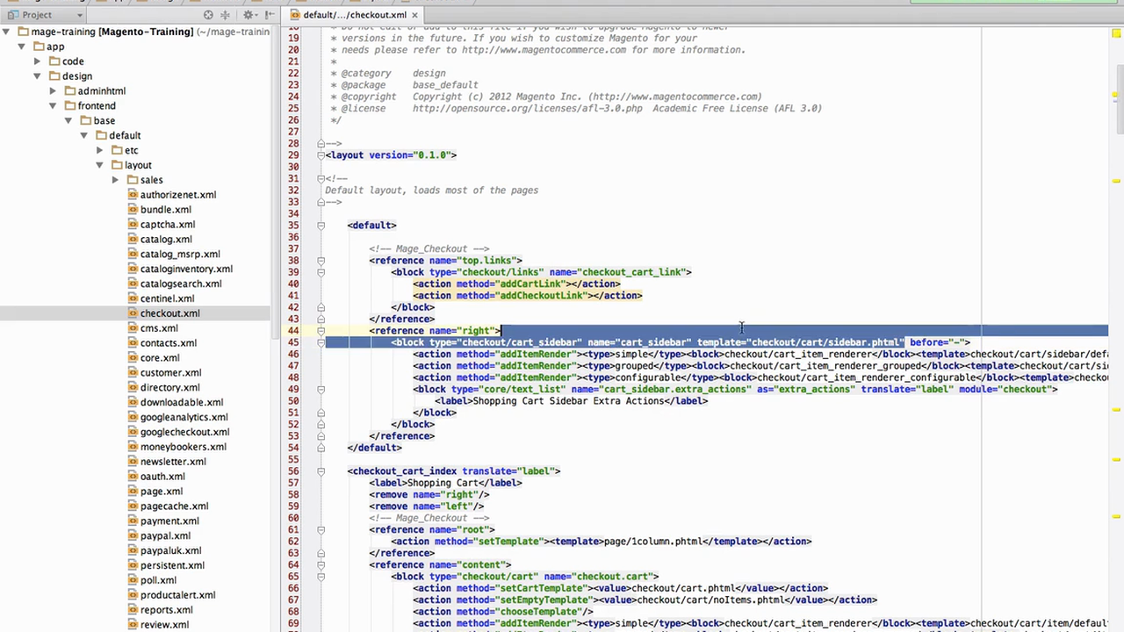Fold the default block at line 35
The height and width of the screenshot is (632, 1124).
[x=321, y=225]
